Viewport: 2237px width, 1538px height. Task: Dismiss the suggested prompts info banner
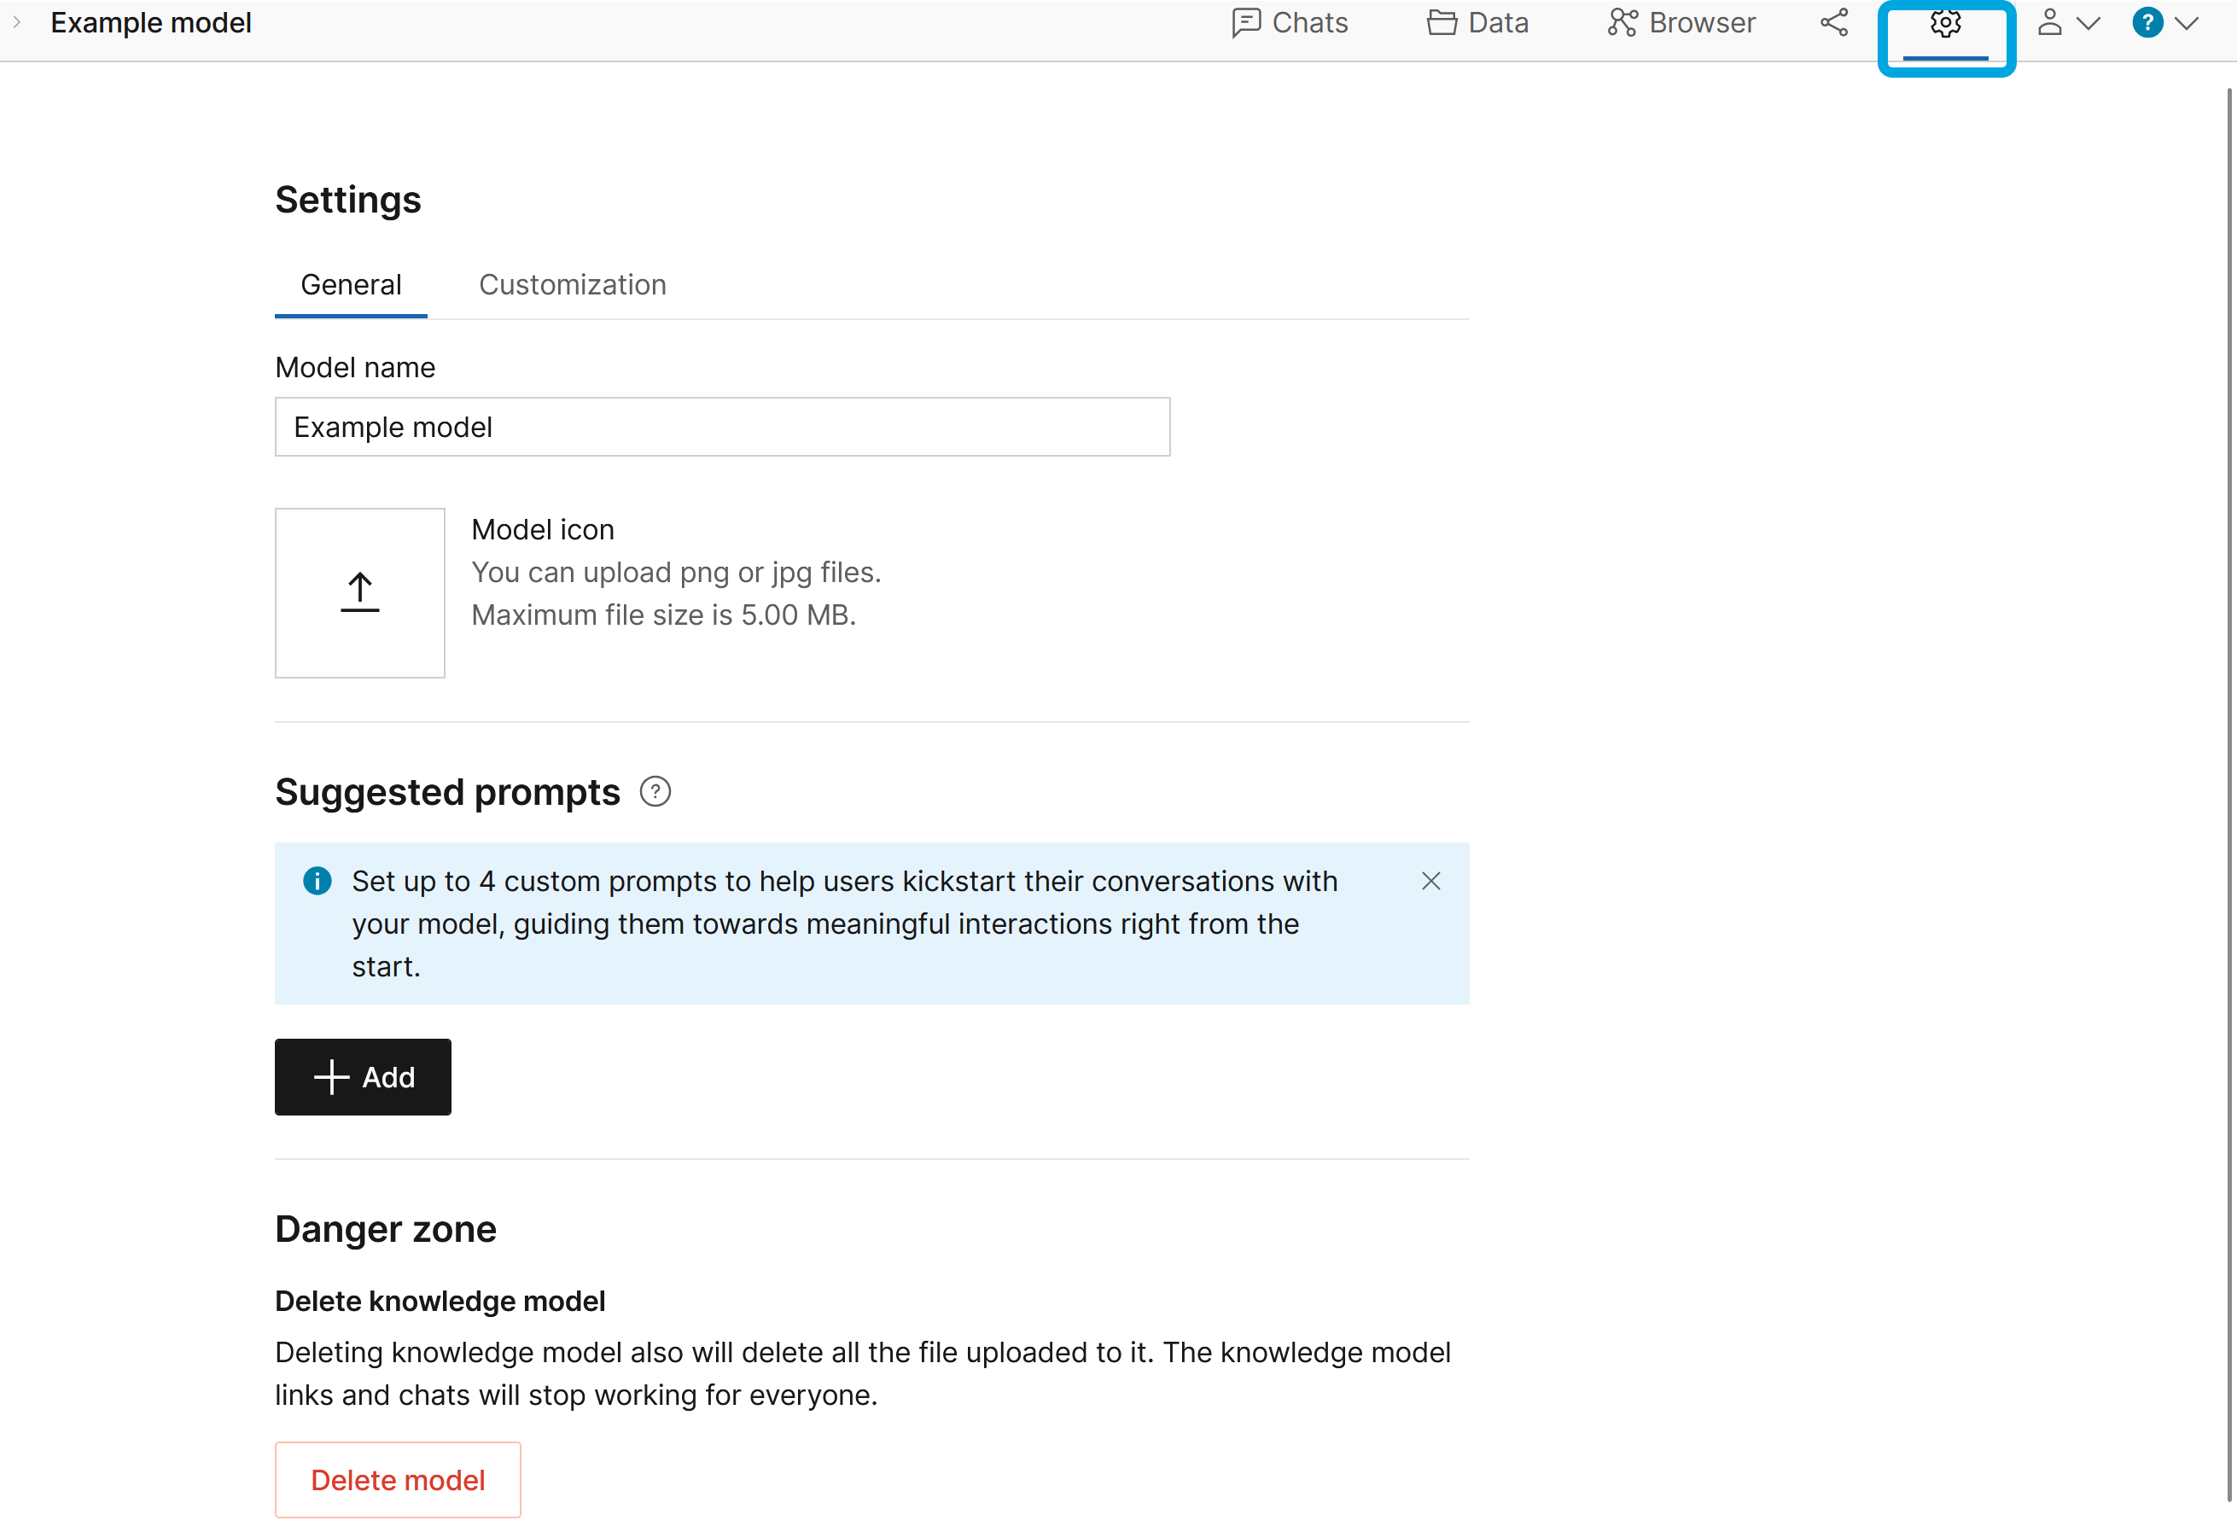(1430, 881)
